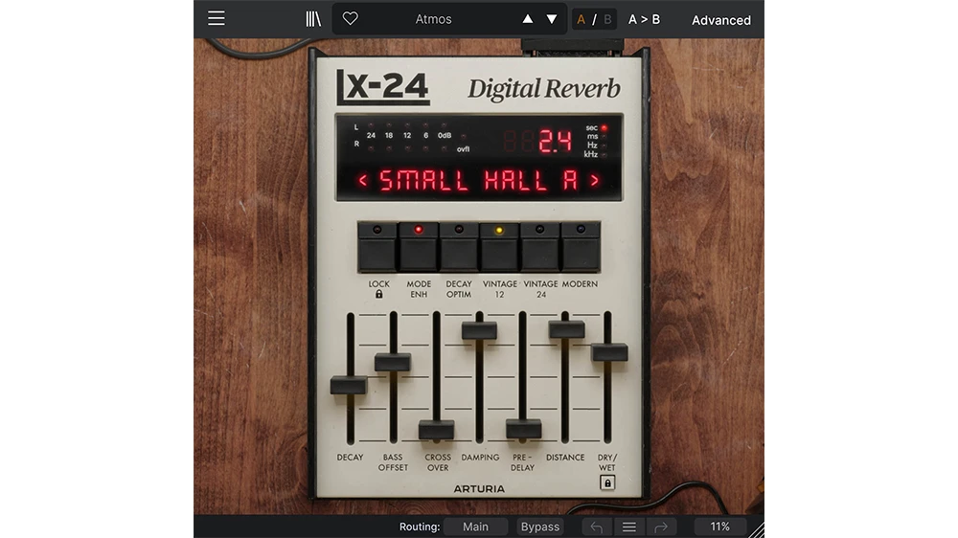The image size is (958, 538).
Task: Click the Bypass button
Action: [539, 527]
